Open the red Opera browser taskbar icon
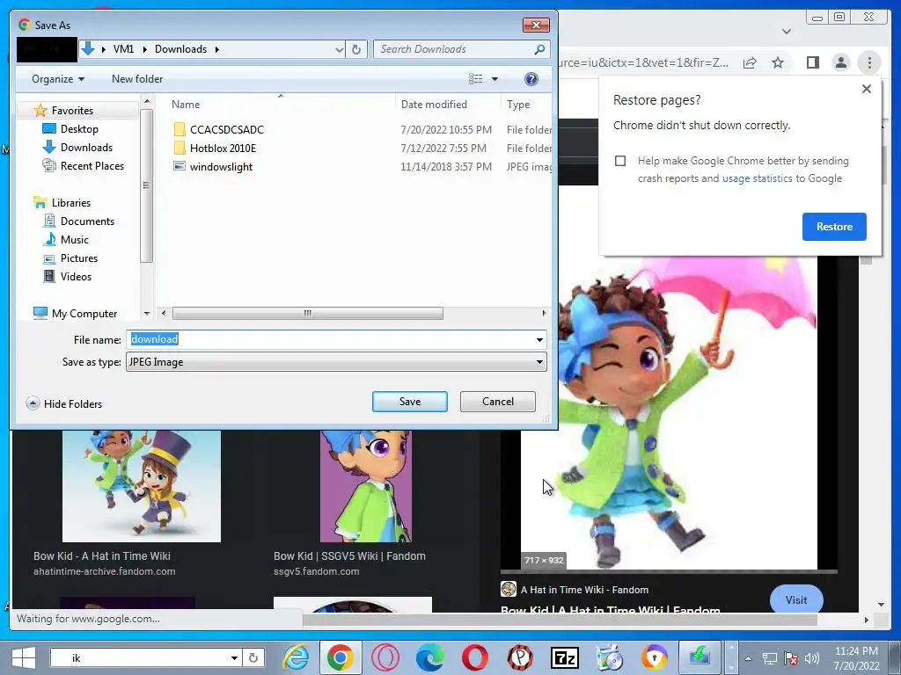 click(x=474, y=657)
